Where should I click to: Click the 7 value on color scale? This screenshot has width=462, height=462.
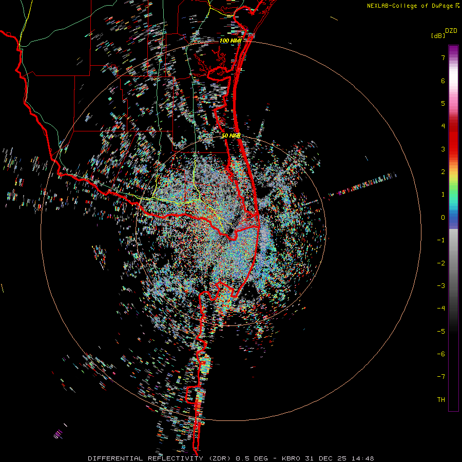tap(443, 57)
